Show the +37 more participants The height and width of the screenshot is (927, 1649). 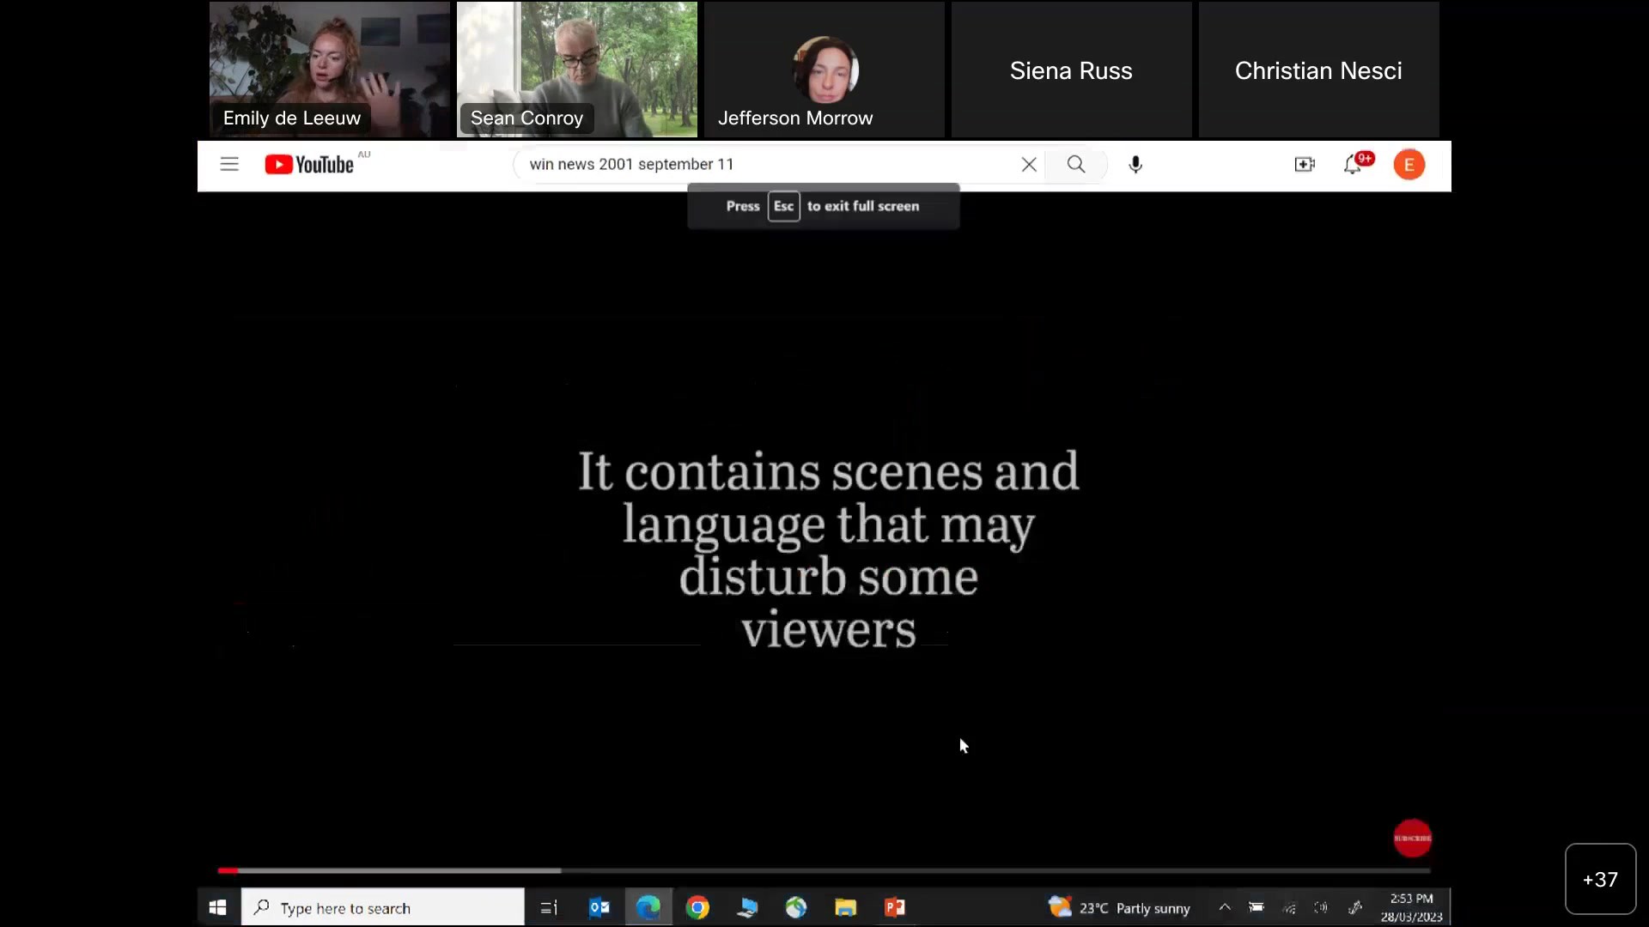point(1599,879)
